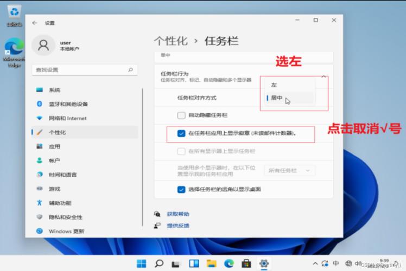Click the back arrow in Settings
This screenshot has width=406, height=271.
[34, 23]
